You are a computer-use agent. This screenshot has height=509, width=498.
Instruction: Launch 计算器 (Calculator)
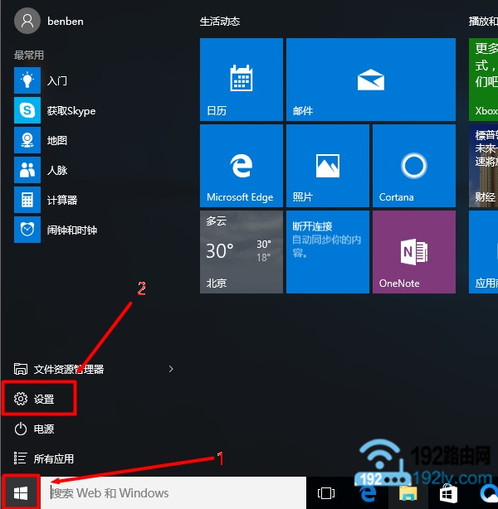(x=61, y=201)
